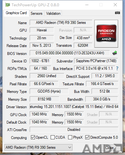Click the Bus Interface field PCI-E 3.0

[94, 68]
